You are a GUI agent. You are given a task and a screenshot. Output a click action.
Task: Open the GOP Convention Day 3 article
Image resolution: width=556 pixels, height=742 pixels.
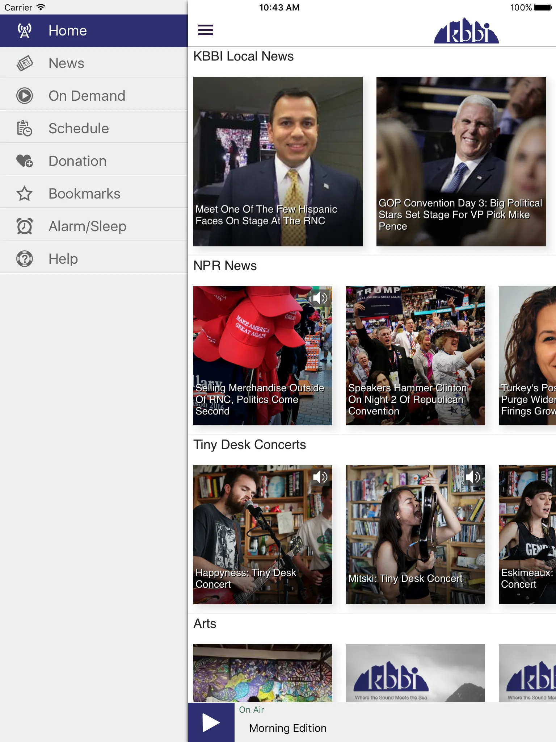461,162
